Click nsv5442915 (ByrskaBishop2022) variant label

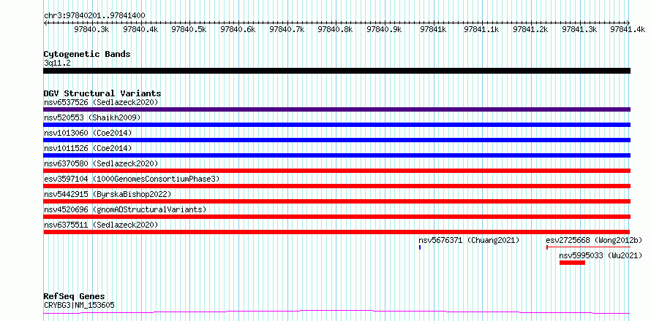(108, 194)
